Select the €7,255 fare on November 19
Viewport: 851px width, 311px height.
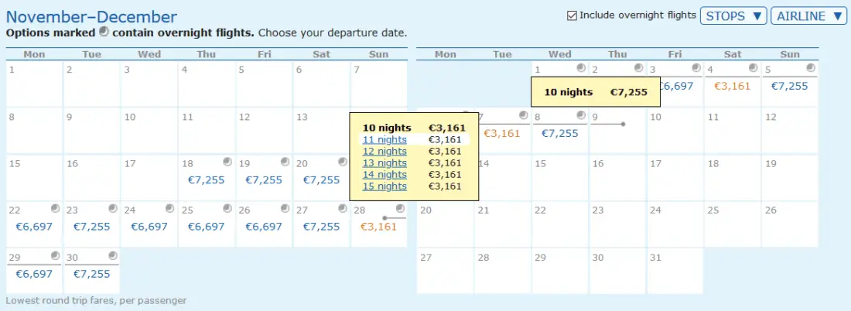click(264, 179)
